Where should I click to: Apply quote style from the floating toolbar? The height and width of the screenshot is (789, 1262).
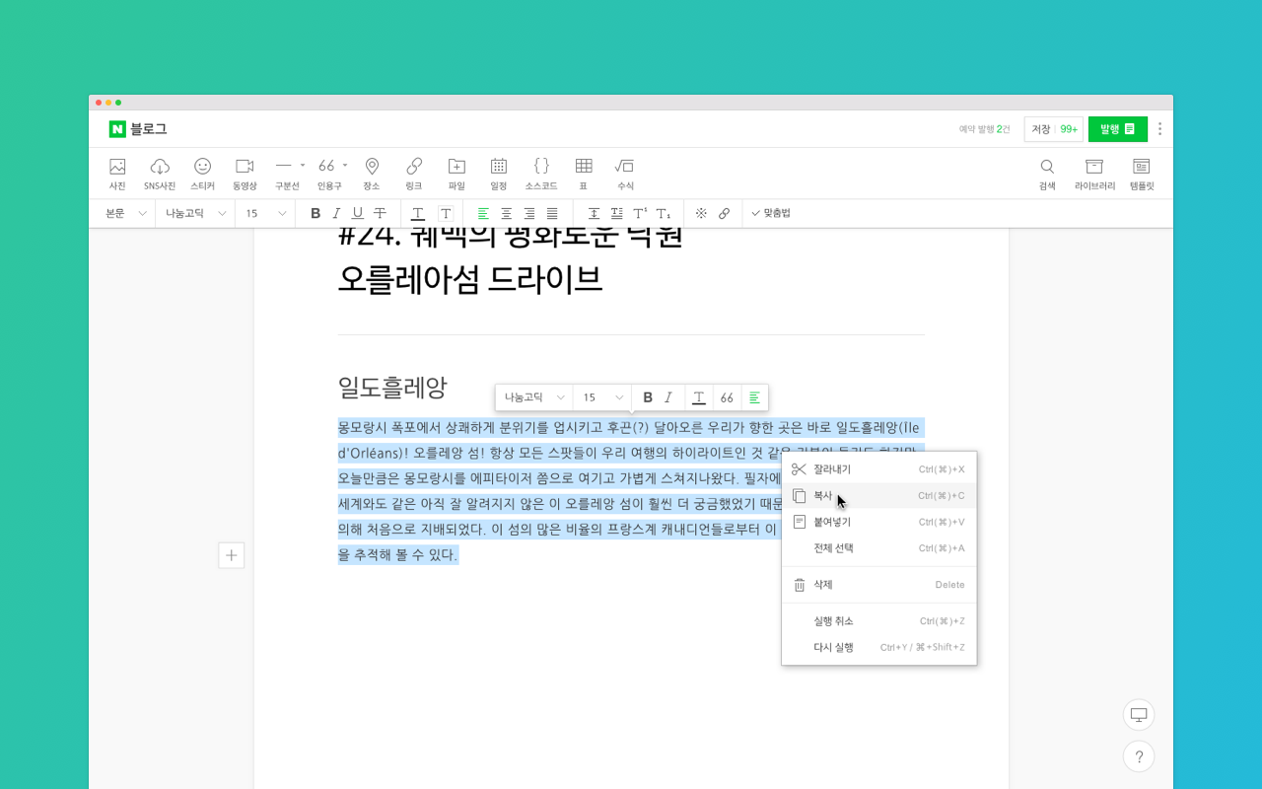[727, 397]
